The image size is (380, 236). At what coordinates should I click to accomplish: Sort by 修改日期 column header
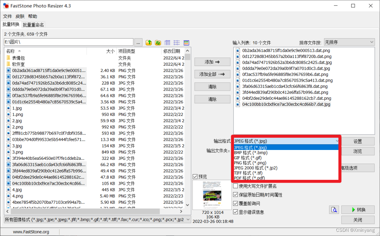173,51
